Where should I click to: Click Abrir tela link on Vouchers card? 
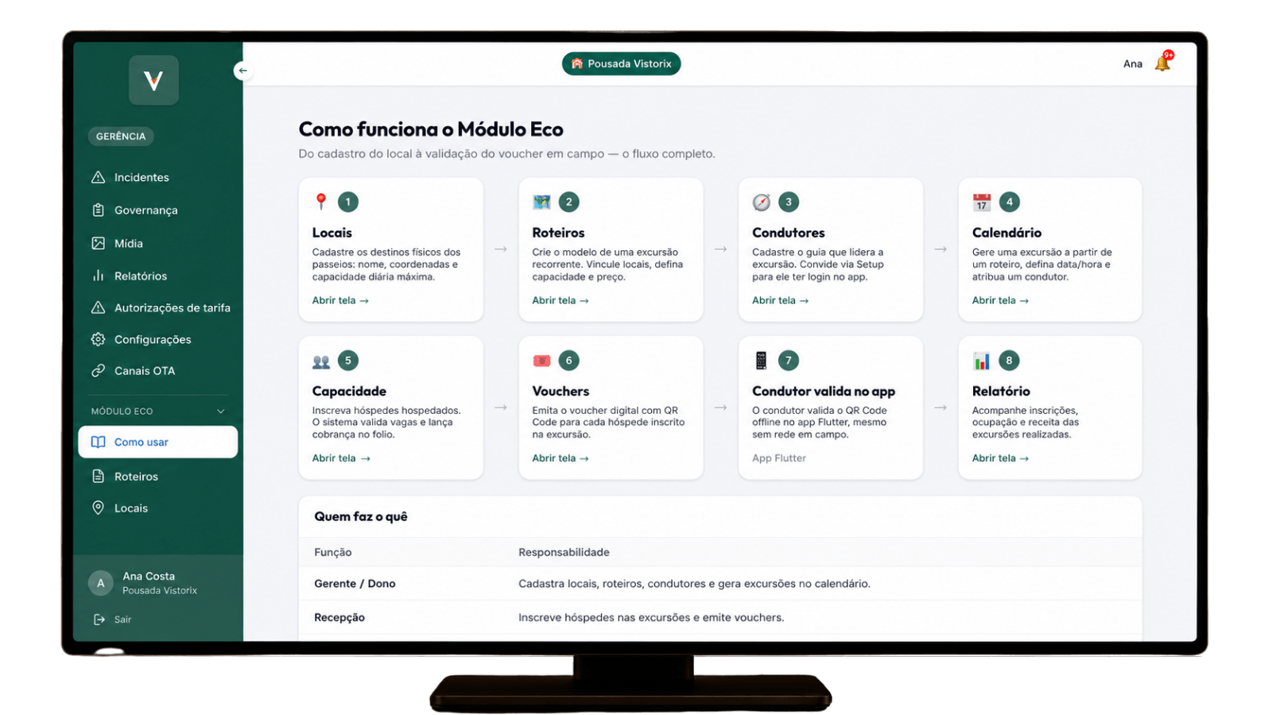[560, 458]
